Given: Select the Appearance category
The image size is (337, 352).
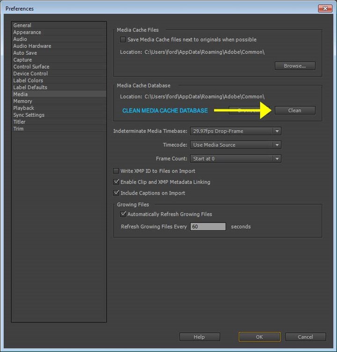Looking at the screenshot, I should click(59, 32).
